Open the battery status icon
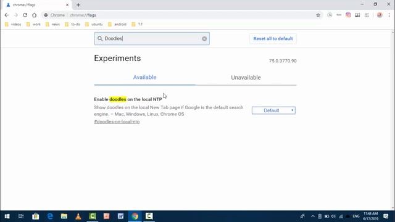This screenshot has height=222, width=395. point(326,216)
